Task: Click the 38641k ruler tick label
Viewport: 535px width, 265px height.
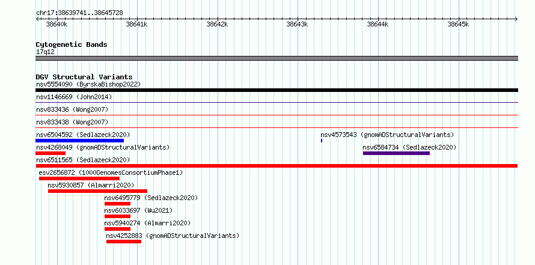Action: 137,24
